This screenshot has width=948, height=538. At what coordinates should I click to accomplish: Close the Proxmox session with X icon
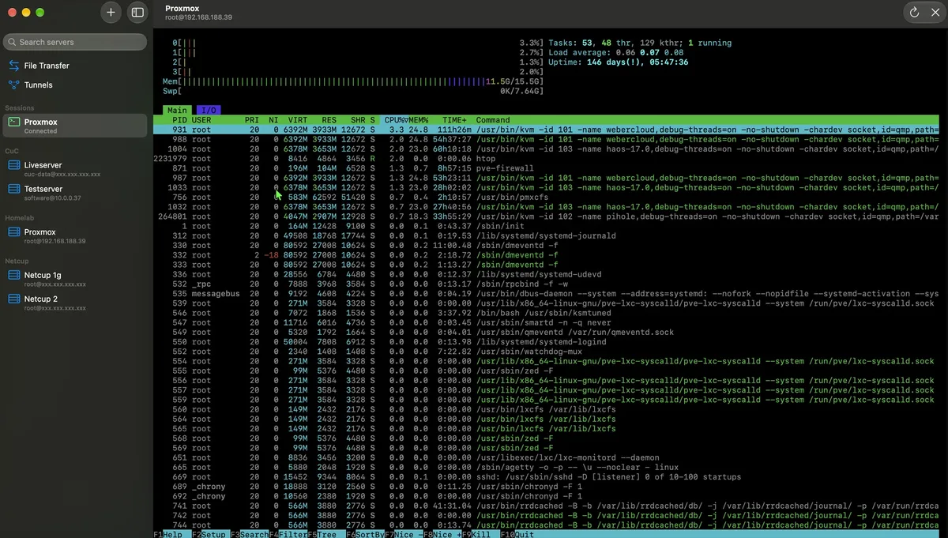pyautogui.click(x=934, y=13)
